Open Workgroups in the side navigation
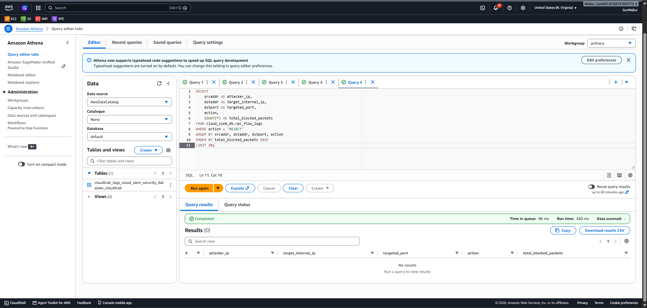647x308 pixels. click(18, 101)
